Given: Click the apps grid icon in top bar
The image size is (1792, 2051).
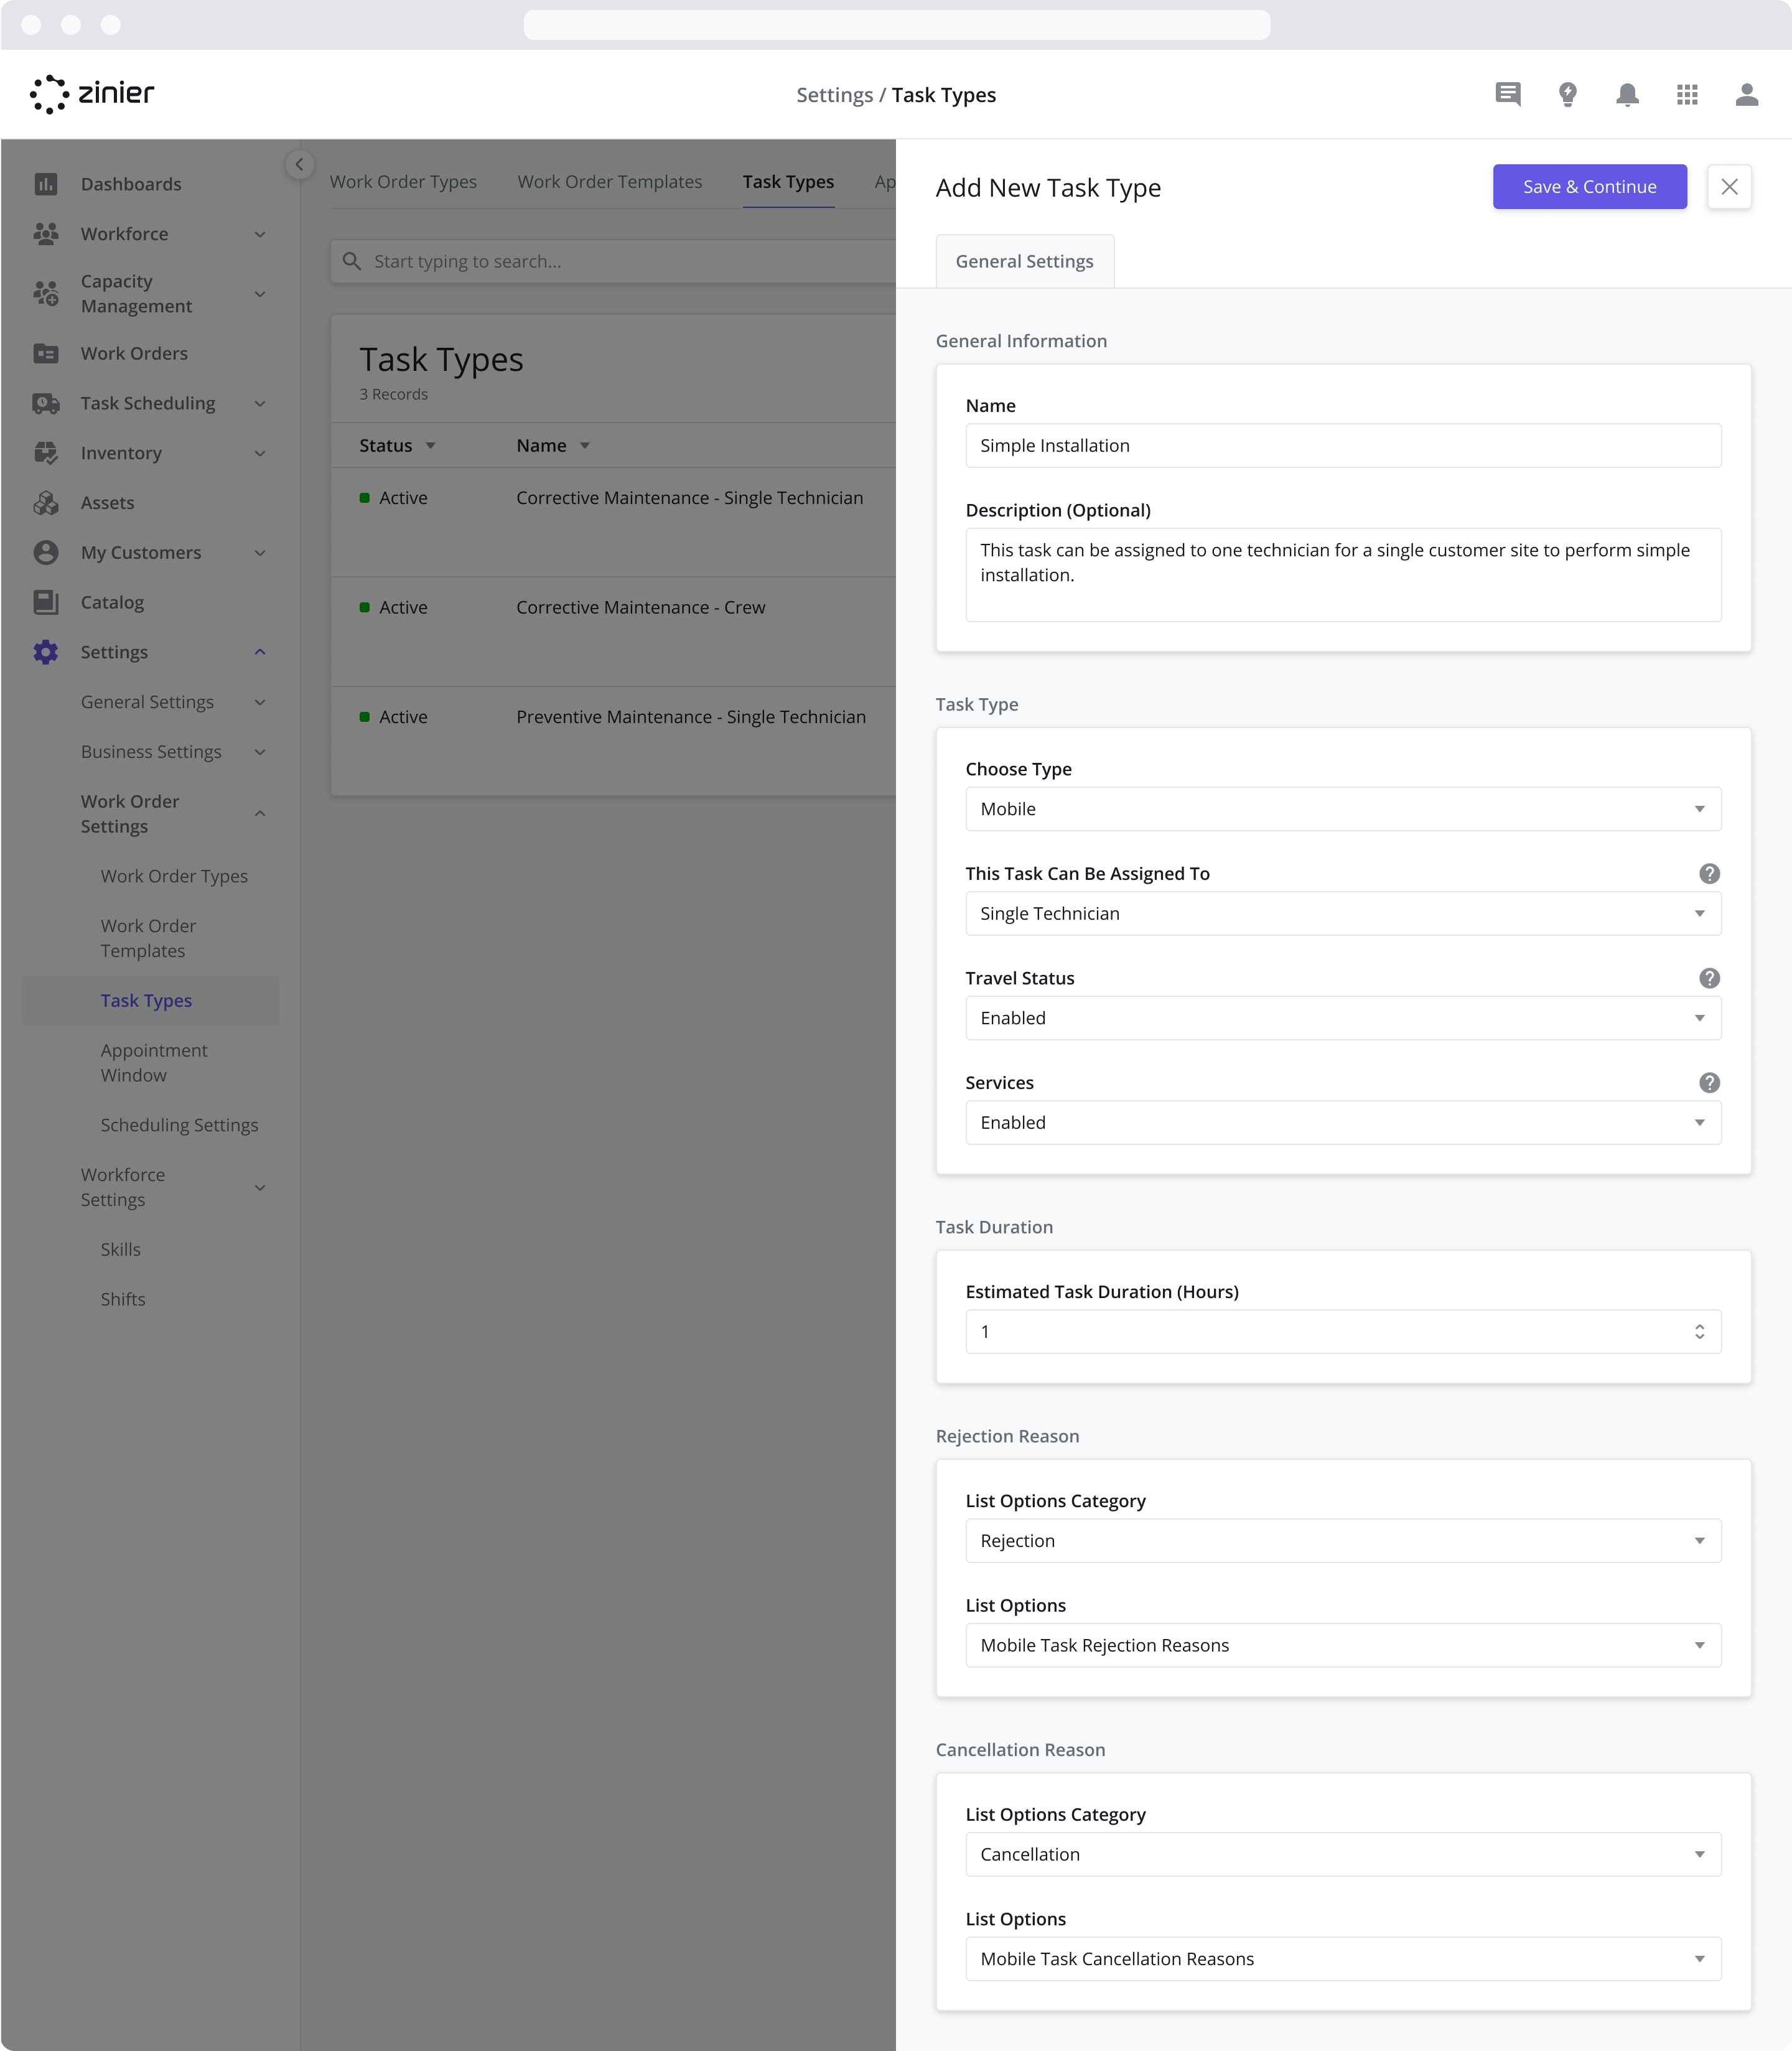Looking at the screenshot, I should pos(1687,94).
